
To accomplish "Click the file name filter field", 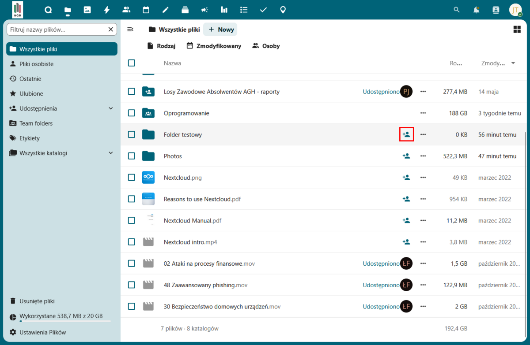I will (57, 30).
